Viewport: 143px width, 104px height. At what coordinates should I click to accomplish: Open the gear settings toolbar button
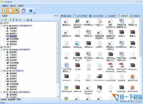23,11
